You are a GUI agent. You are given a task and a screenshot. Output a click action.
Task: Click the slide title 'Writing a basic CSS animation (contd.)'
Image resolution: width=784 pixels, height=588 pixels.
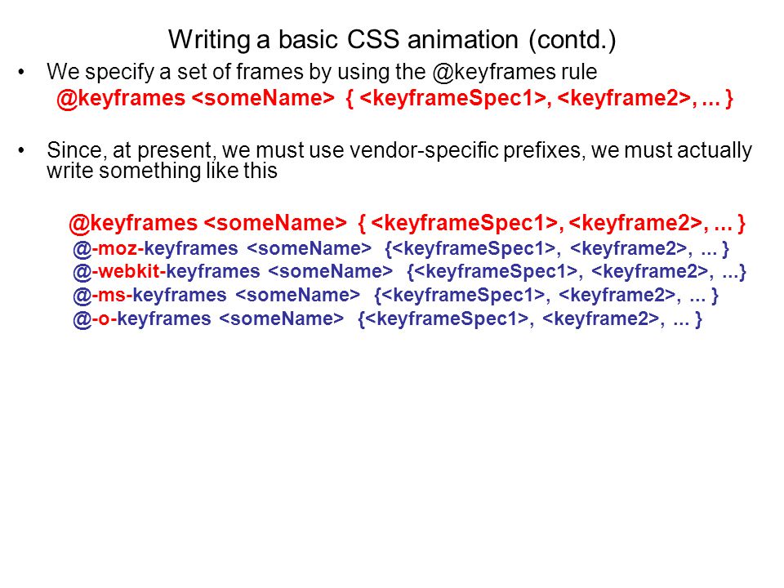click(392, 39)
